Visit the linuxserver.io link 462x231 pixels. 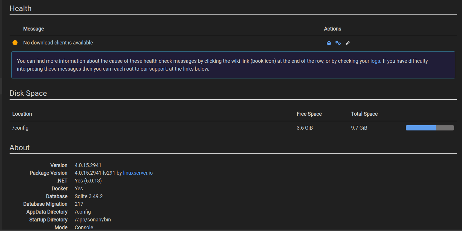click(x=138, y=173)
